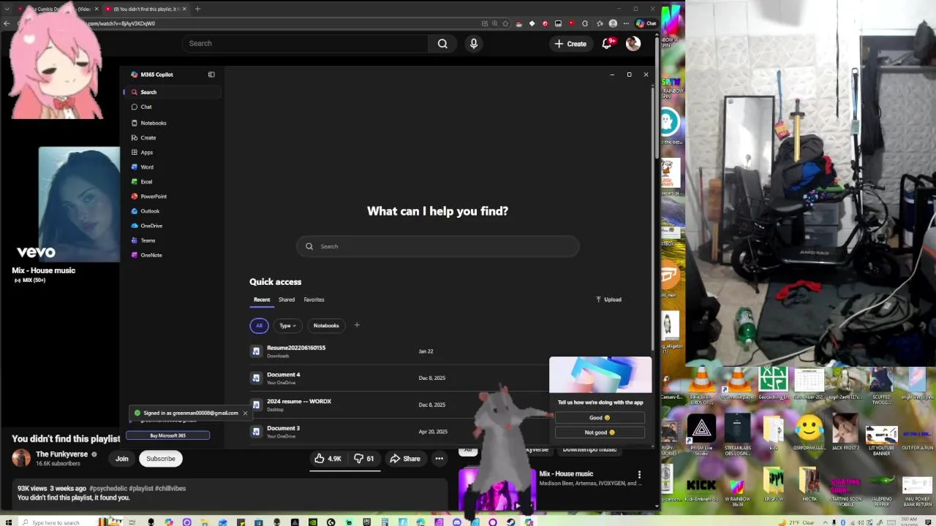Click the #psychedelic hashtag link
Viewport: 936px width, 526px height.
click(107, 488)
